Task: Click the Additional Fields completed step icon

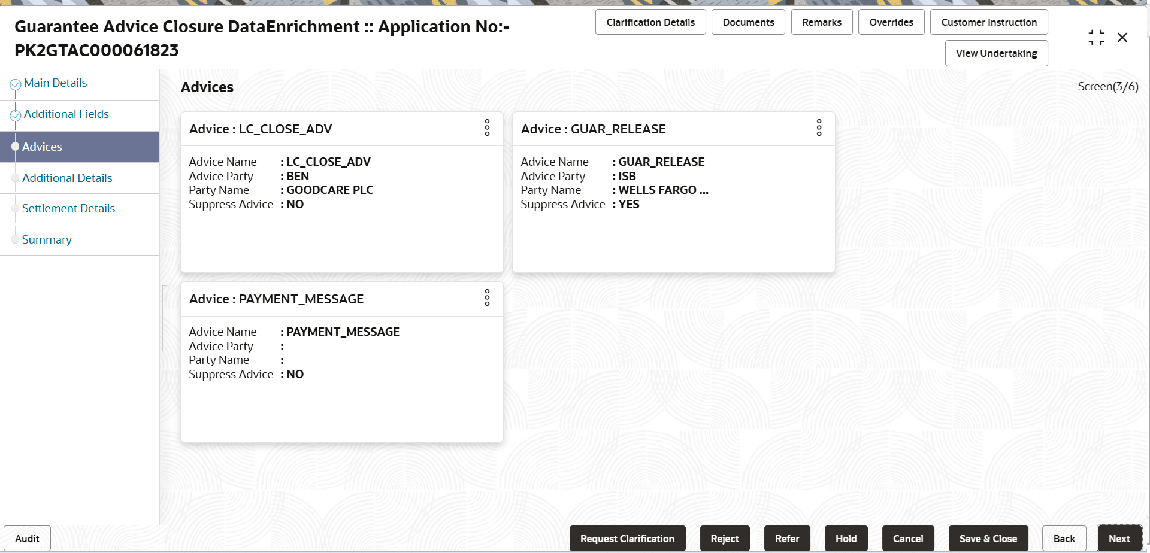Action: click(16, 116)
